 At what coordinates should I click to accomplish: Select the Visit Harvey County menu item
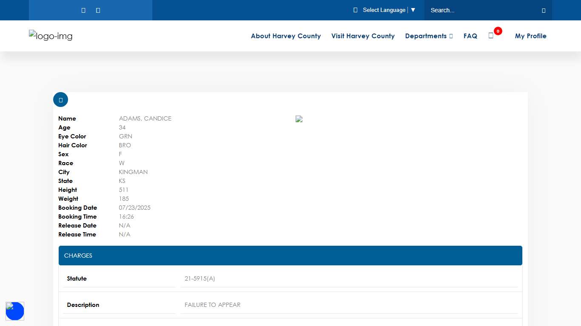363,36
